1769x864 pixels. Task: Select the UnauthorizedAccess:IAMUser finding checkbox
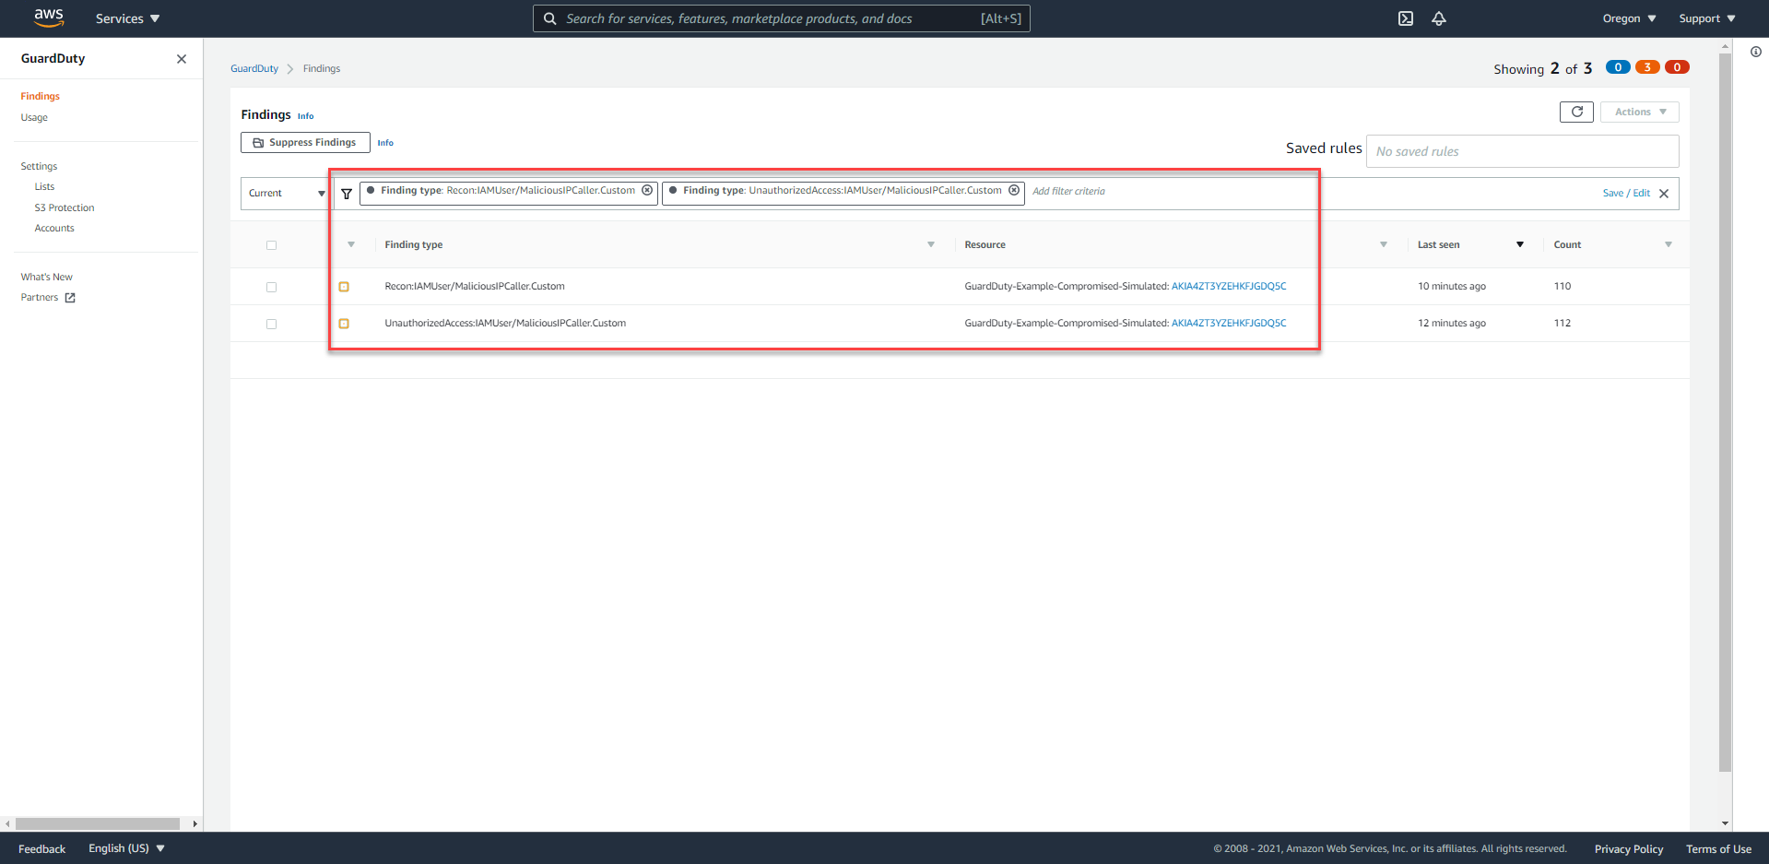click(x=271, y=324)
